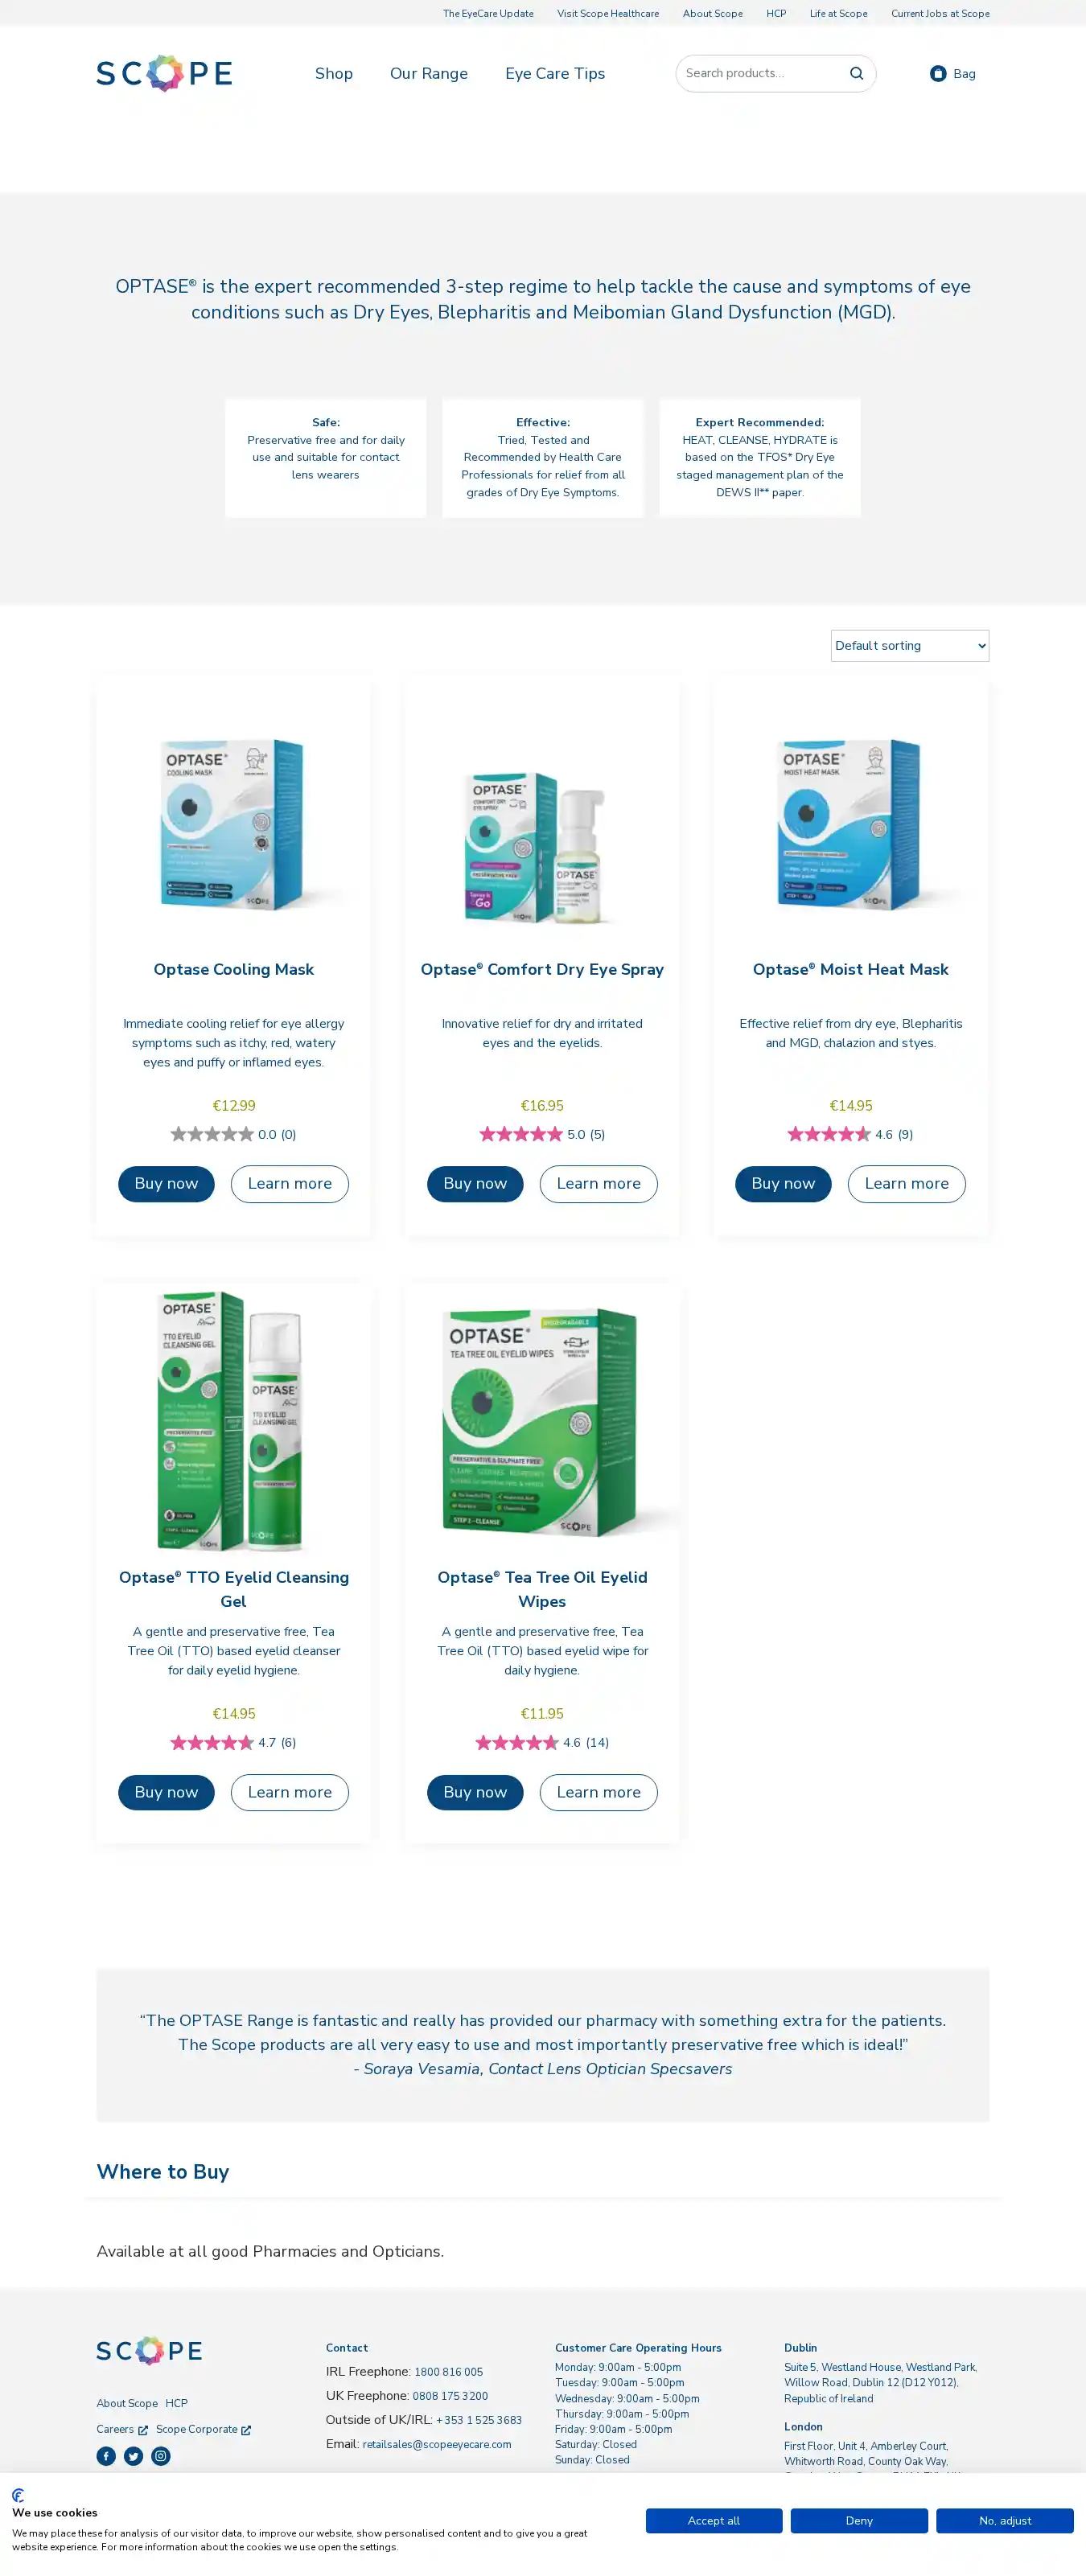
Task: Deny cookies in the banner
Action: coord(858,2520)
